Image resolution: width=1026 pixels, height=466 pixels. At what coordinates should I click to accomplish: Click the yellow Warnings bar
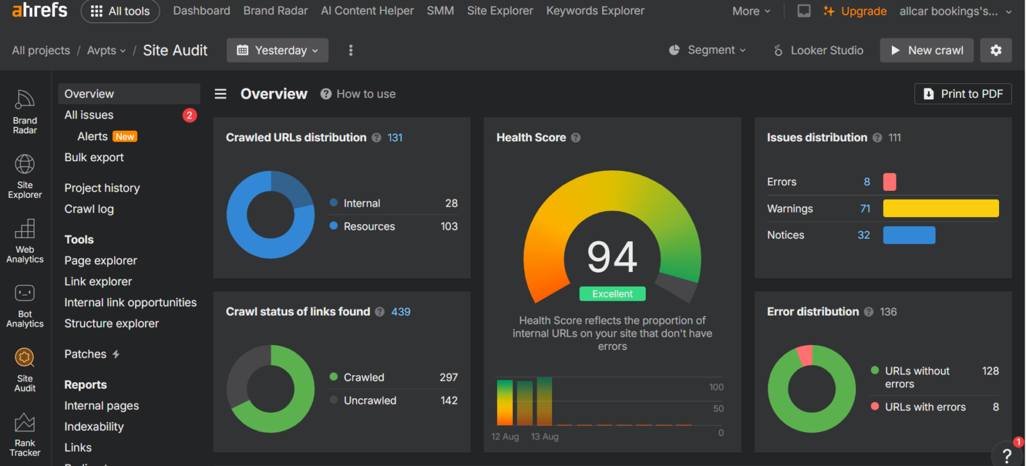[941, 208]
